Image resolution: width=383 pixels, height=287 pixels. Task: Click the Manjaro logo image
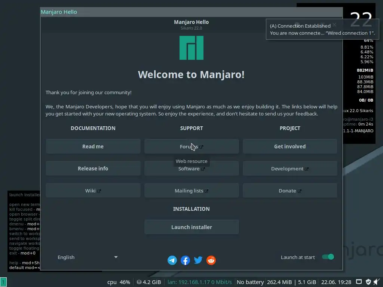191,48
